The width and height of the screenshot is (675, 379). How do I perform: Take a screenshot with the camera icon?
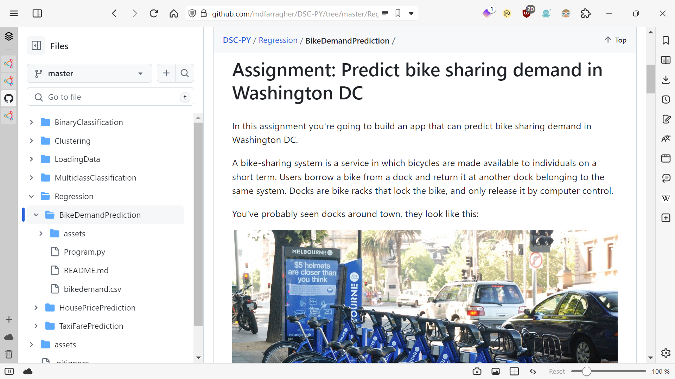point(477,371)
